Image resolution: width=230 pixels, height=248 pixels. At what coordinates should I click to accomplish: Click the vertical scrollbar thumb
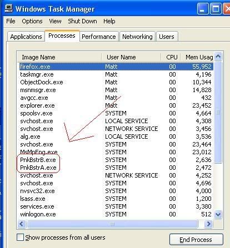218,112
